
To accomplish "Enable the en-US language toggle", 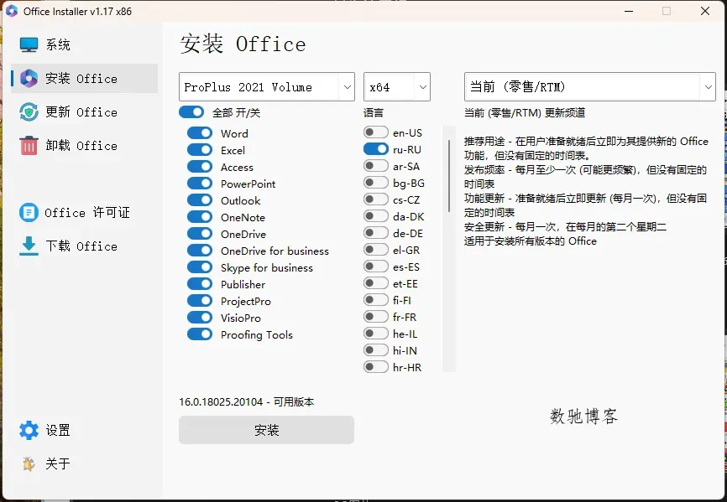I will pos(376,132).
